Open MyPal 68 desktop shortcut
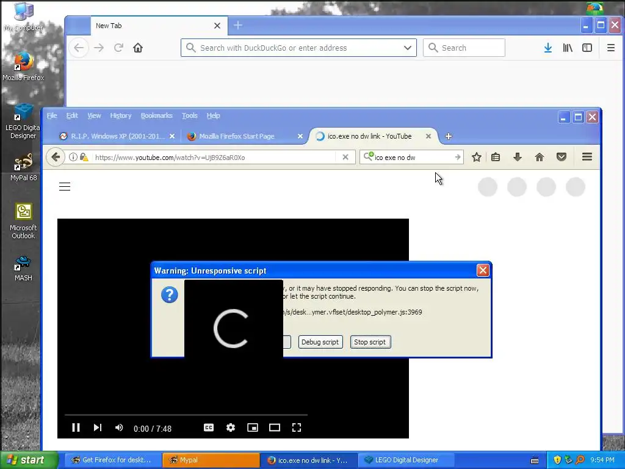The width and height of the screenshot is (625, 469). tap(23, 167)
